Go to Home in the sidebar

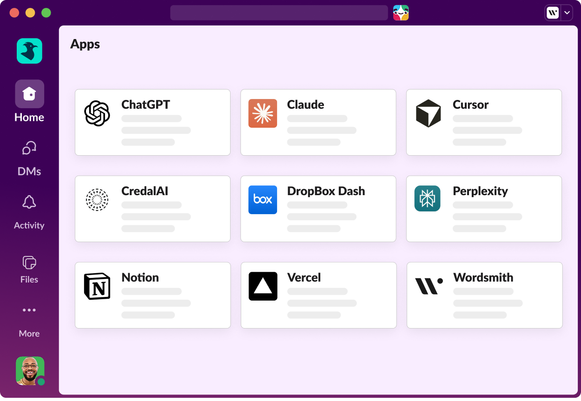coord(29,101)
